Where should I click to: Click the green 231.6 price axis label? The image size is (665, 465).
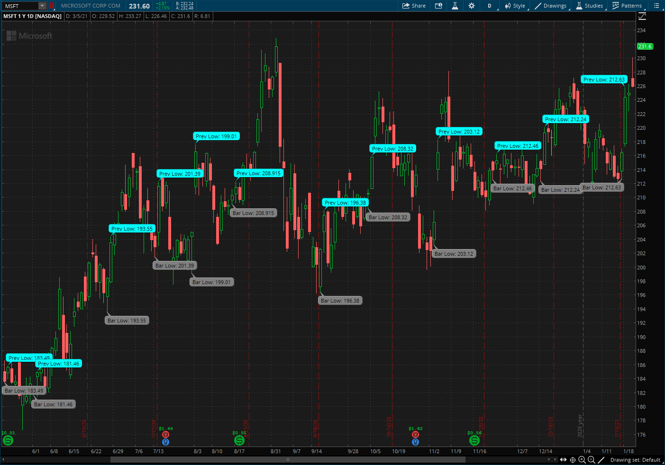[x=645, y=46]
